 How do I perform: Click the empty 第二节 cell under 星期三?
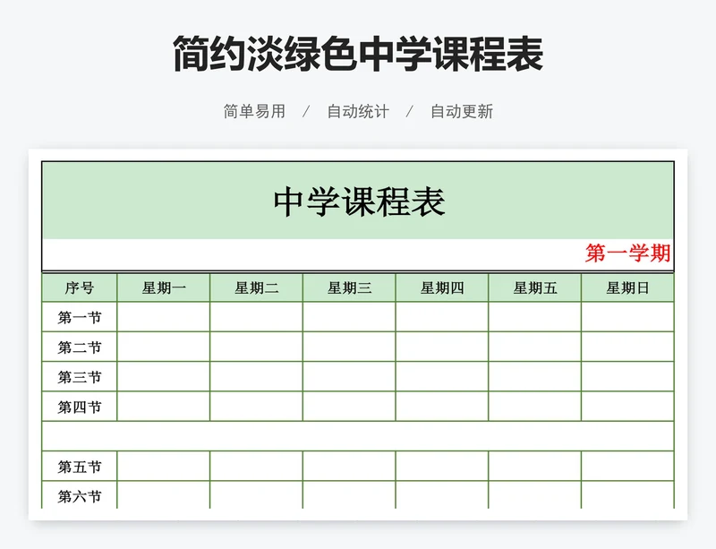tap(349, 347)
